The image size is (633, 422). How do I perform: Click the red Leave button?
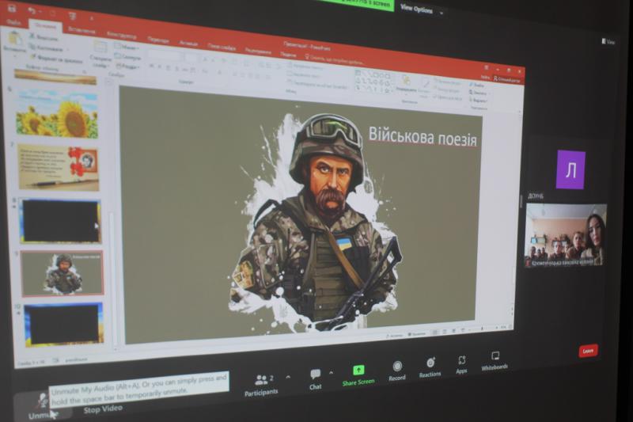(x=588, y=351)
